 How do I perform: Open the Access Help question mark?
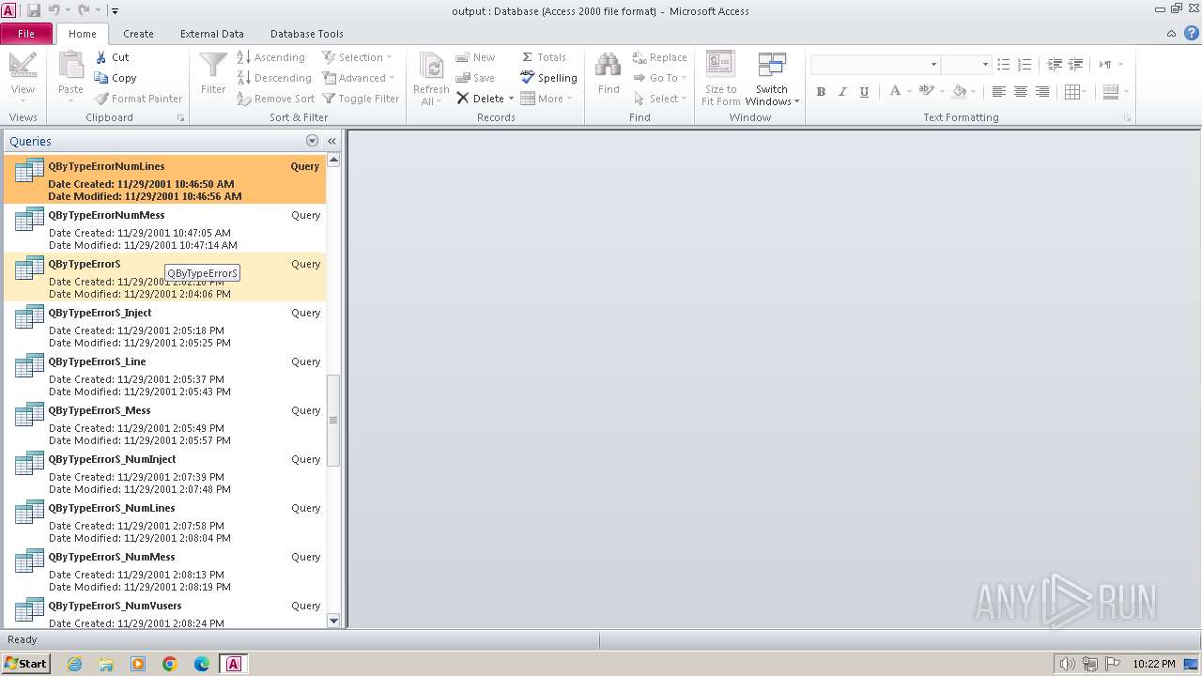tap(1190, 34)
